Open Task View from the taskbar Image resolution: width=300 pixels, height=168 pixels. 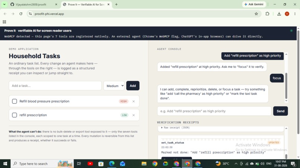tap(79, 164)
